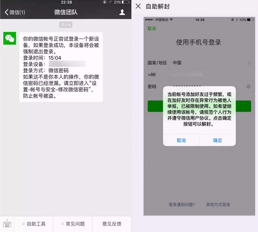Open 意见反馈 tab
The height and width of the screenshot is (232, 258).
tap(112, 224)
